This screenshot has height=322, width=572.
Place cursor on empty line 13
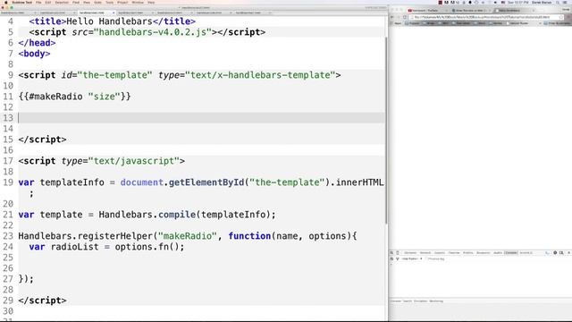pyautogui.click(x=200, y=118)
